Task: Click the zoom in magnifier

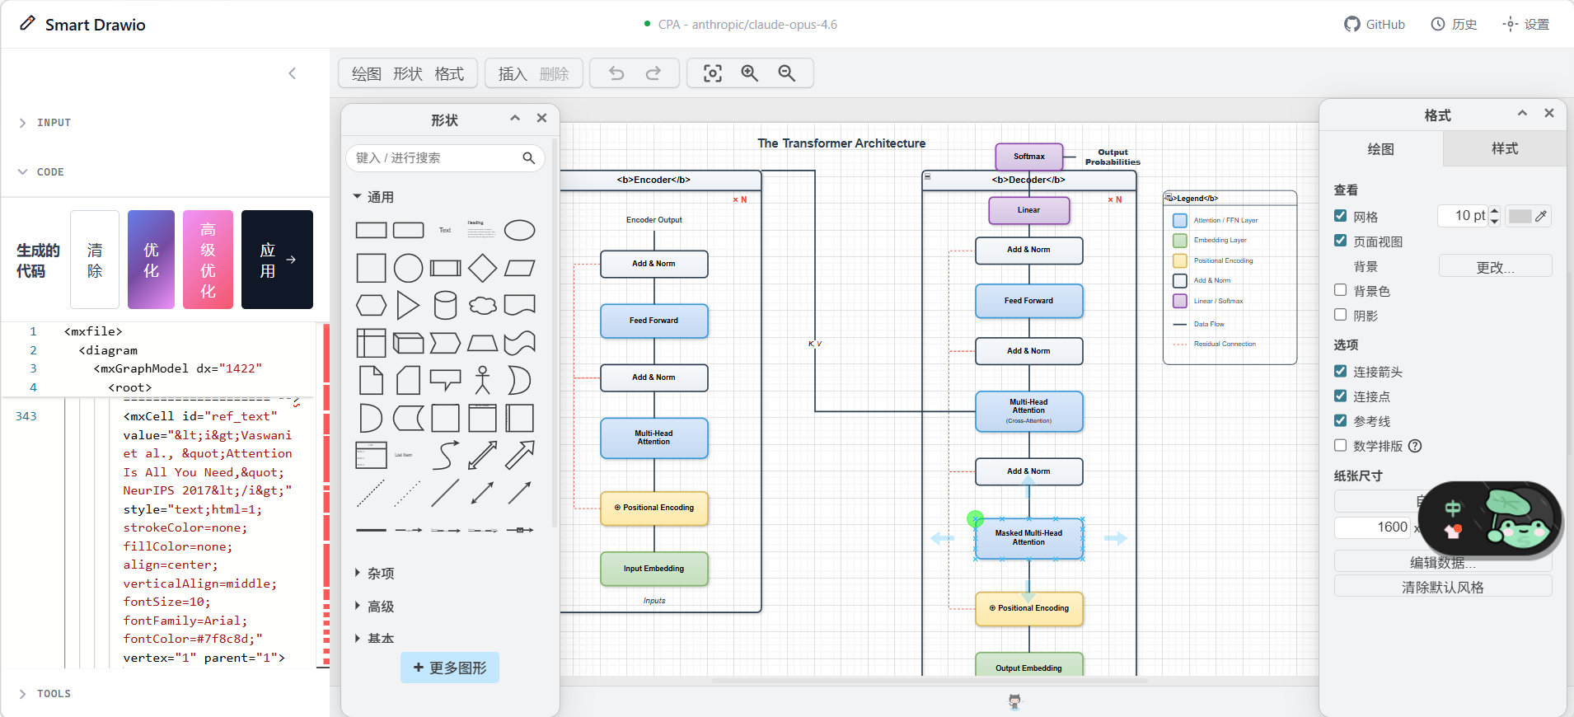Action: tap(750, 73)
